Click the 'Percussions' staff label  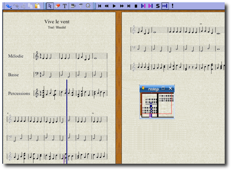pyautogui.click(x=19, y=94)
